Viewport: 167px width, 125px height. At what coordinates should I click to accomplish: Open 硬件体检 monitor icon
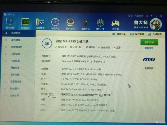[x=10, y=21]
